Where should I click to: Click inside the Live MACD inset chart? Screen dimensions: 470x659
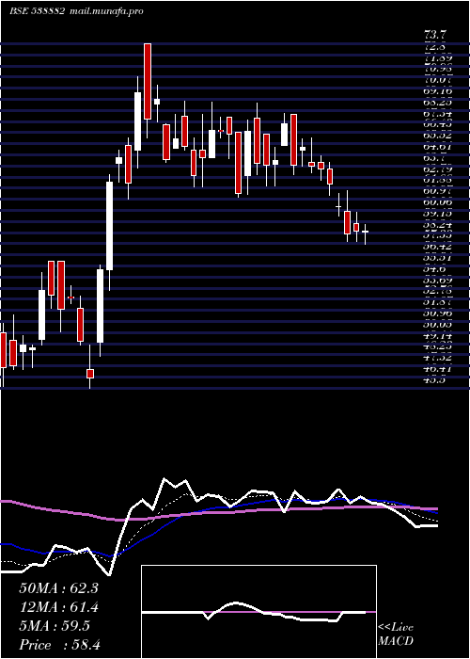[258, 612]
